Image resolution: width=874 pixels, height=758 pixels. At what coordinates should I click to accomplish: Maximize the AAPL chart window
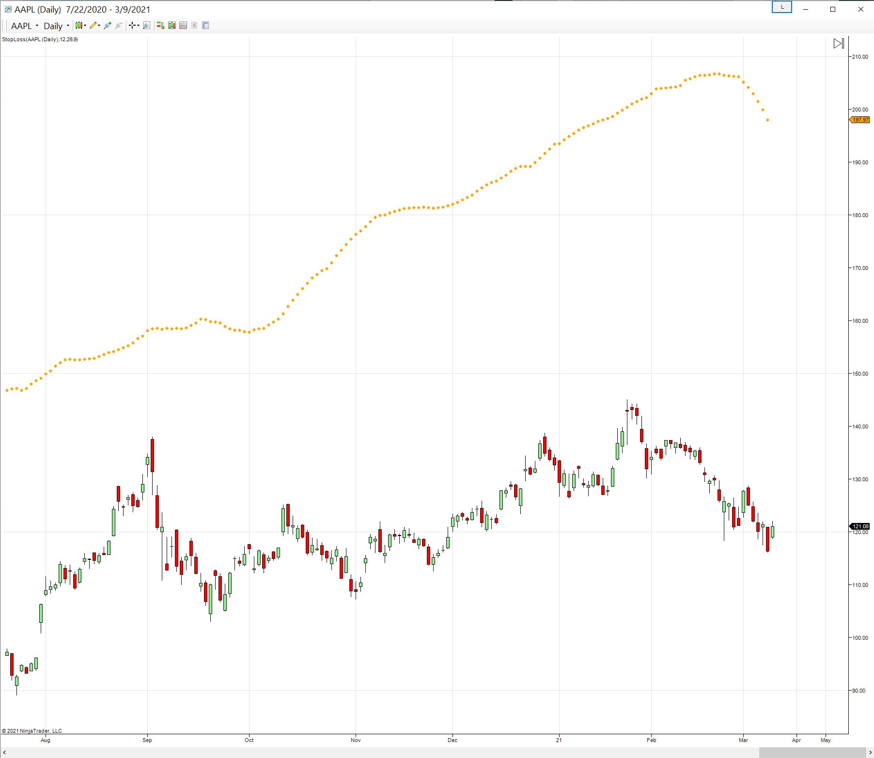pos(833,9)
